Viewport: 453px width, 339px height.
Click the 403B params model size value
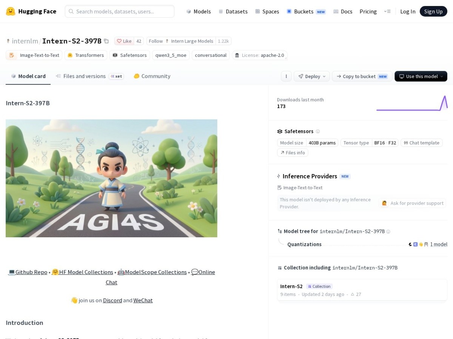pyautogui.click(x=322, y=143)
